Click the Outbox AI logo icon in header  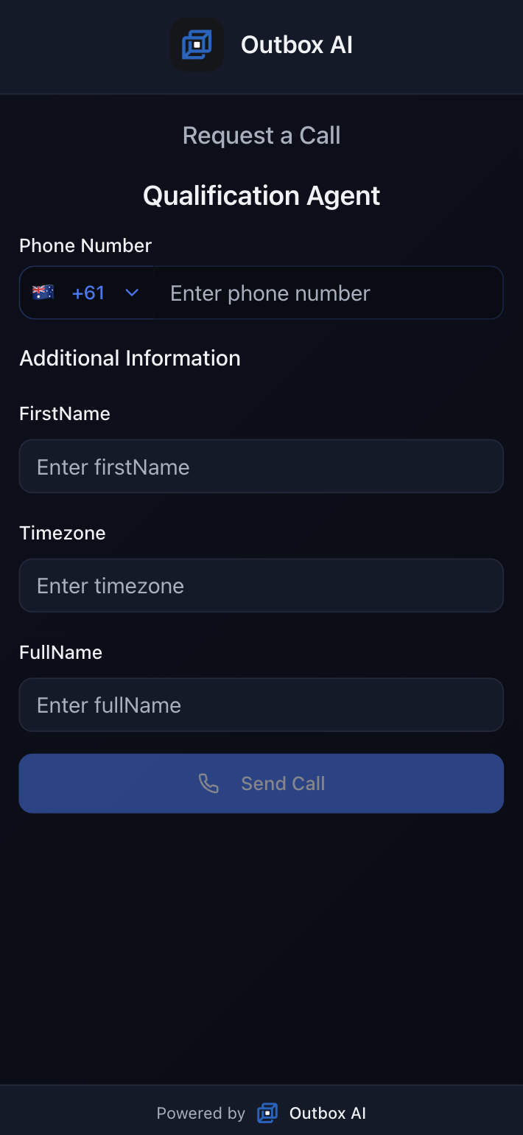(x=197, y=44)
